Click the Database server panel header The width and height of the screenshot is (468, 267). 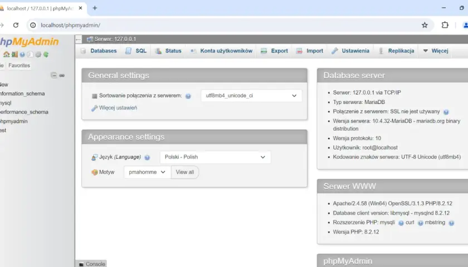pos(393,76)
